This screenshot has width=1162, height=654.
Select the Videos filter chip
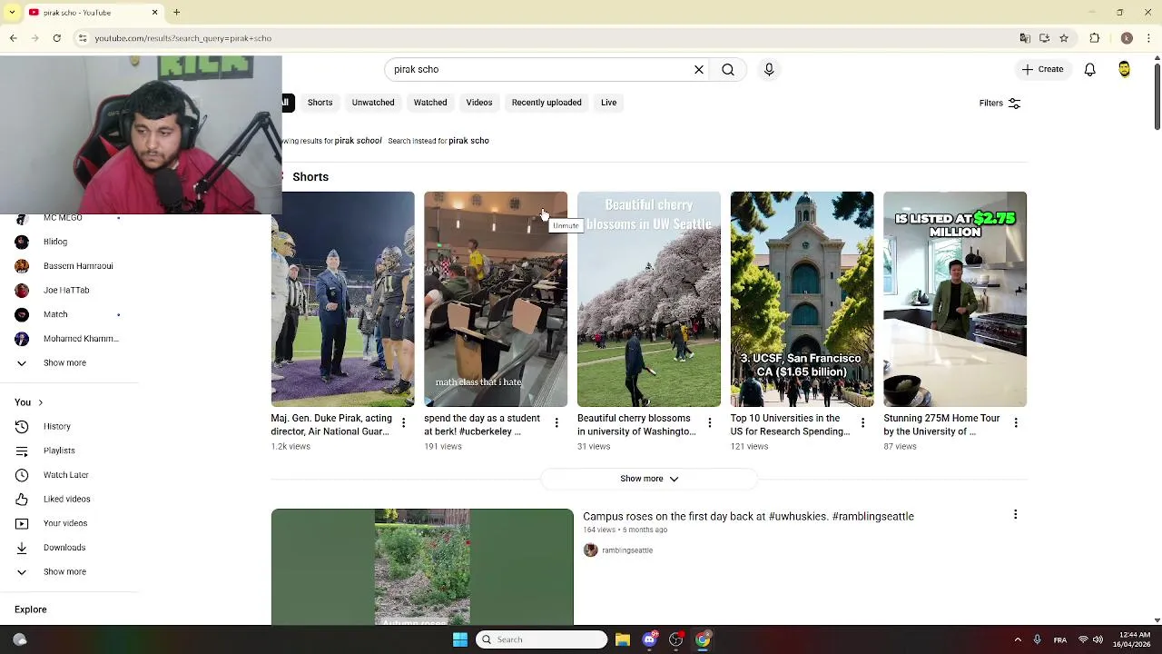479,103
